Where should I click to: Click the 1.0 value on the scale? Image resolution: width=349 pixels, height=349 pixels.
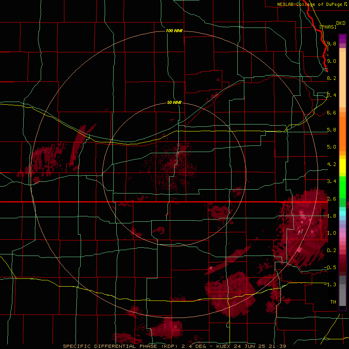point(332,233)
